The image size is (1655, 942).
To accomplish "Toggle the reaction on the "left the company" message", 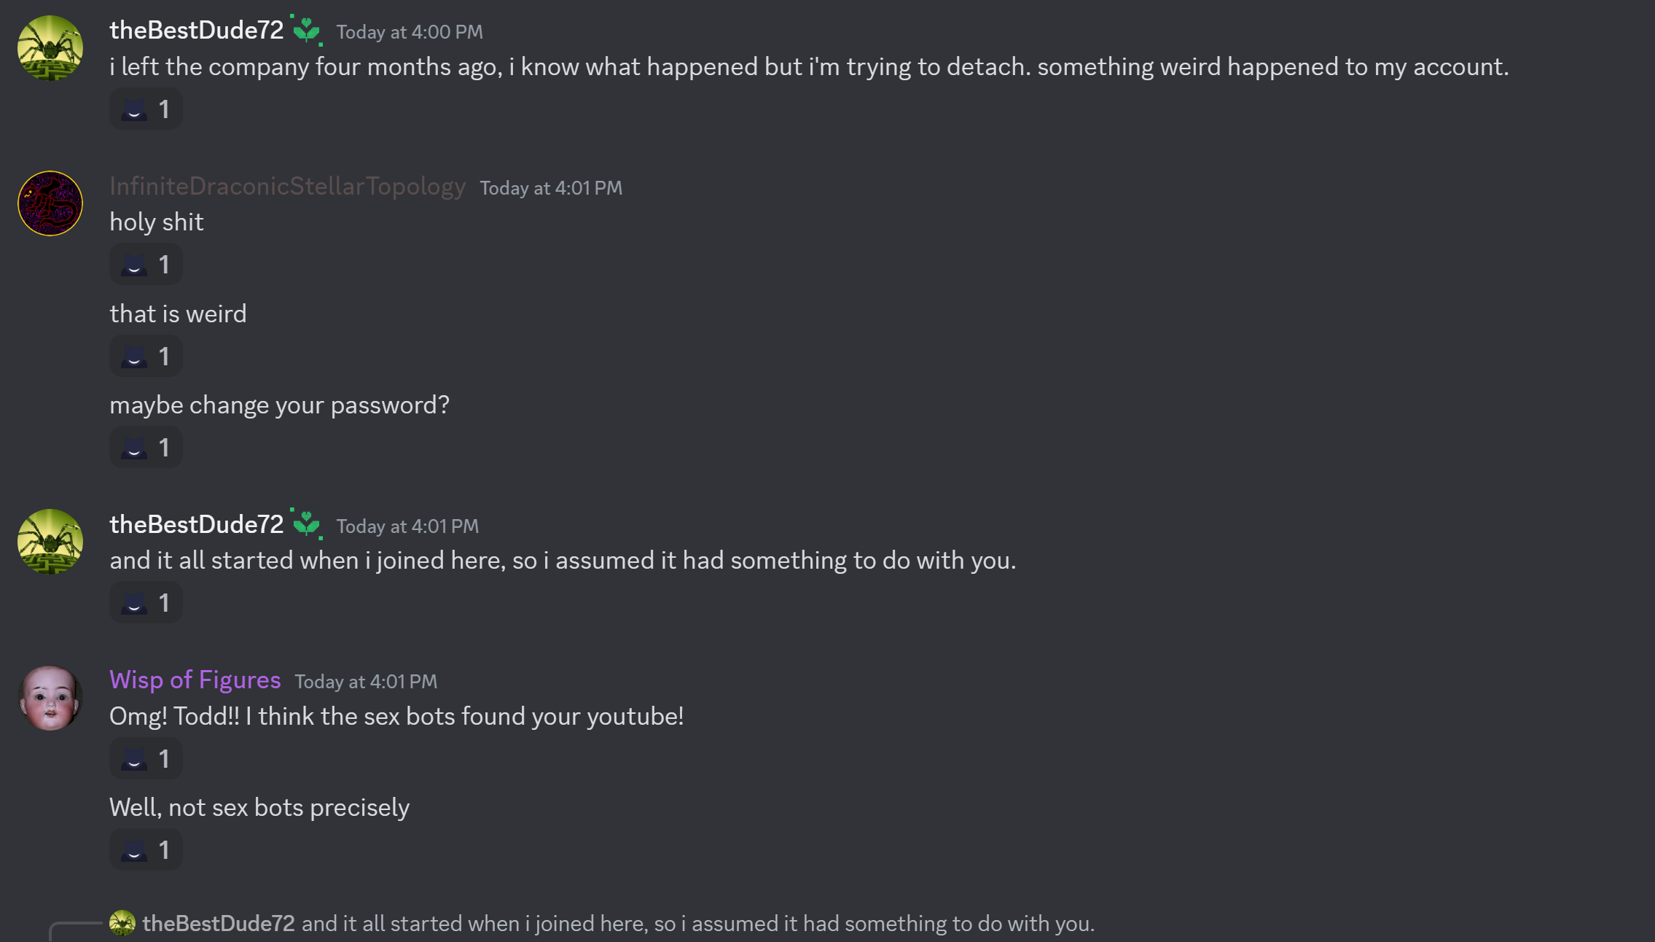I will (146, 109).
